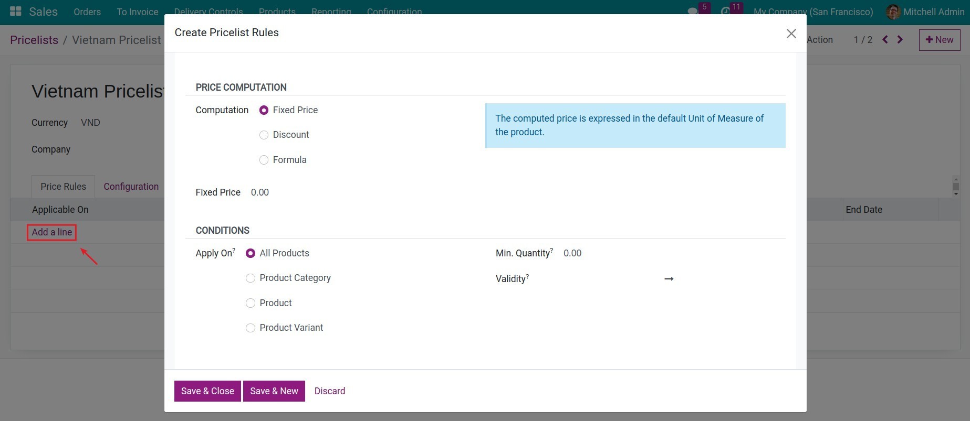The width and height of the screenshot is (970, 421).
Task: Switch to Configuration tab of pricelist
Action: [x=131, y=187]
